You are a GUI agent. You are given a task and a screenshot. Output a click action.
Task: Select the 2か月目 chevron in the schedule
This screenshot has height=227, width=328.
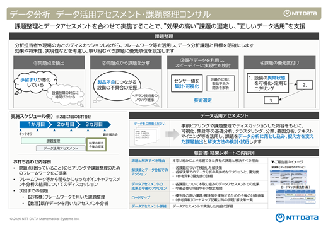click(64, 124)
